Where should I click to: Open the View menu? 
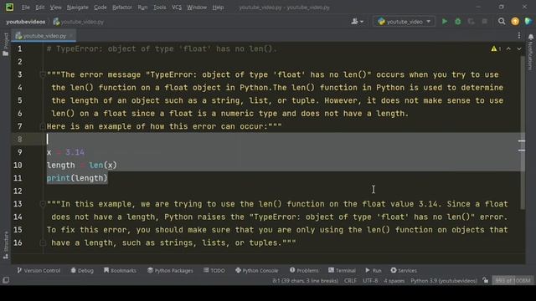[56, 8]
